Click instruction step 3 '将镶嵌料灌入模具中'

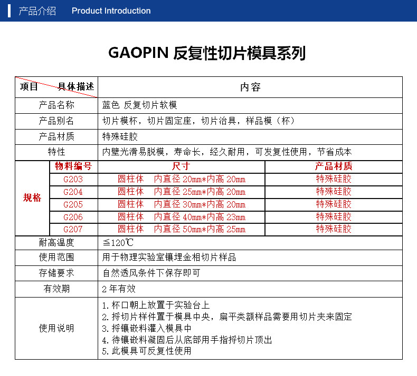[x=147, y=329]
